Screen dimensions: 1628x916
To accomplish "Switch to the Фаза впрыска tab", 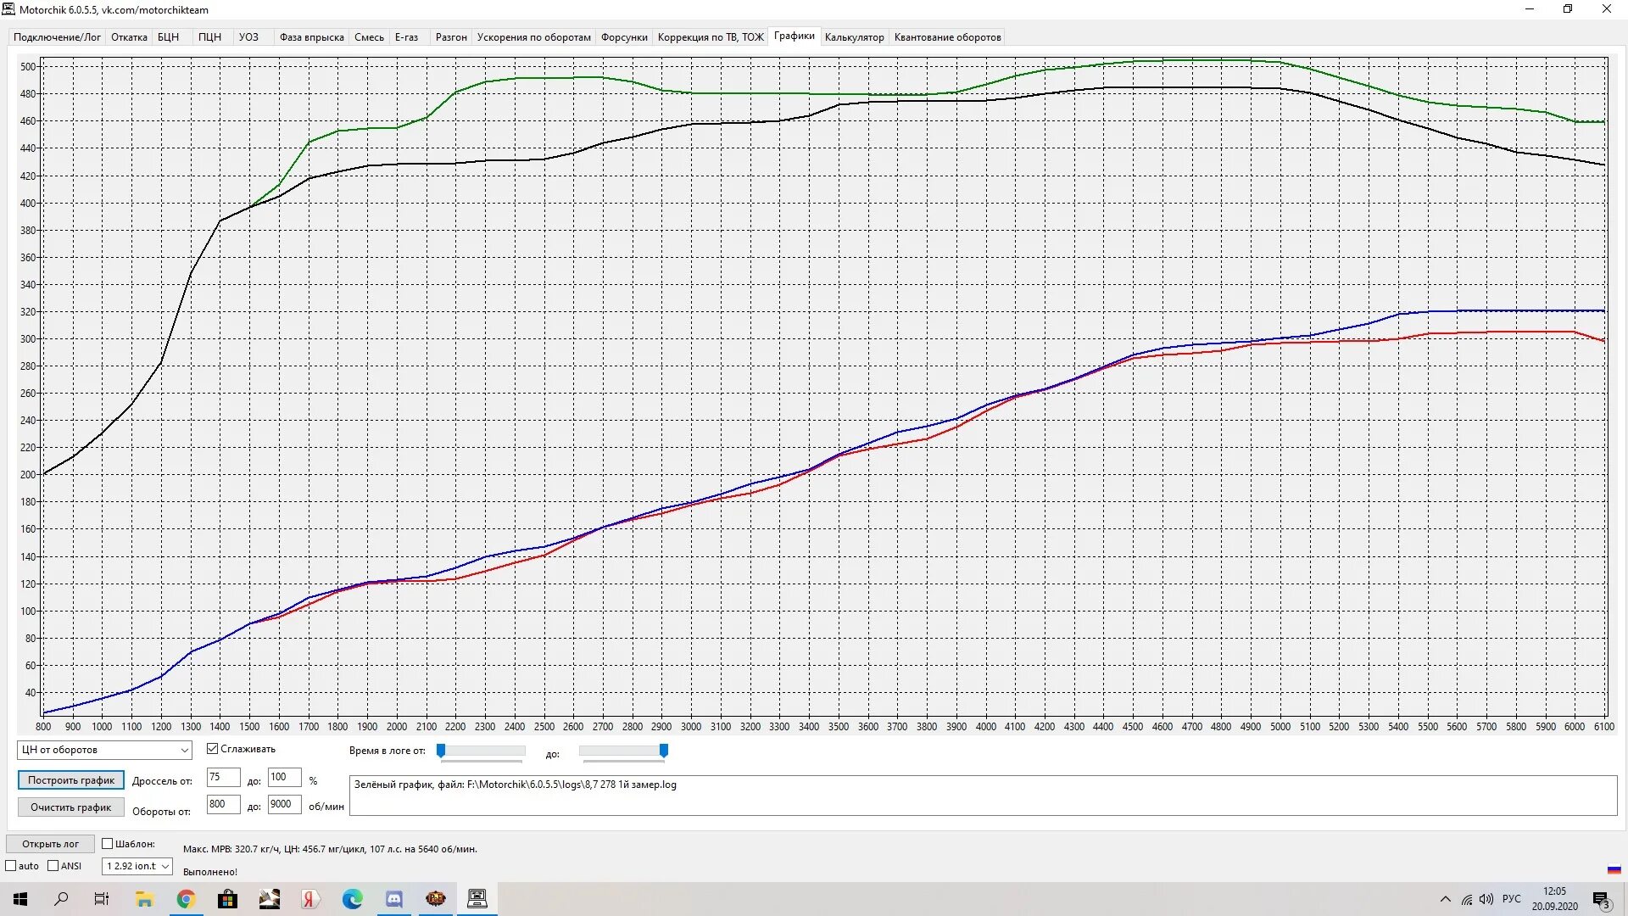I will tap(311, 37).
